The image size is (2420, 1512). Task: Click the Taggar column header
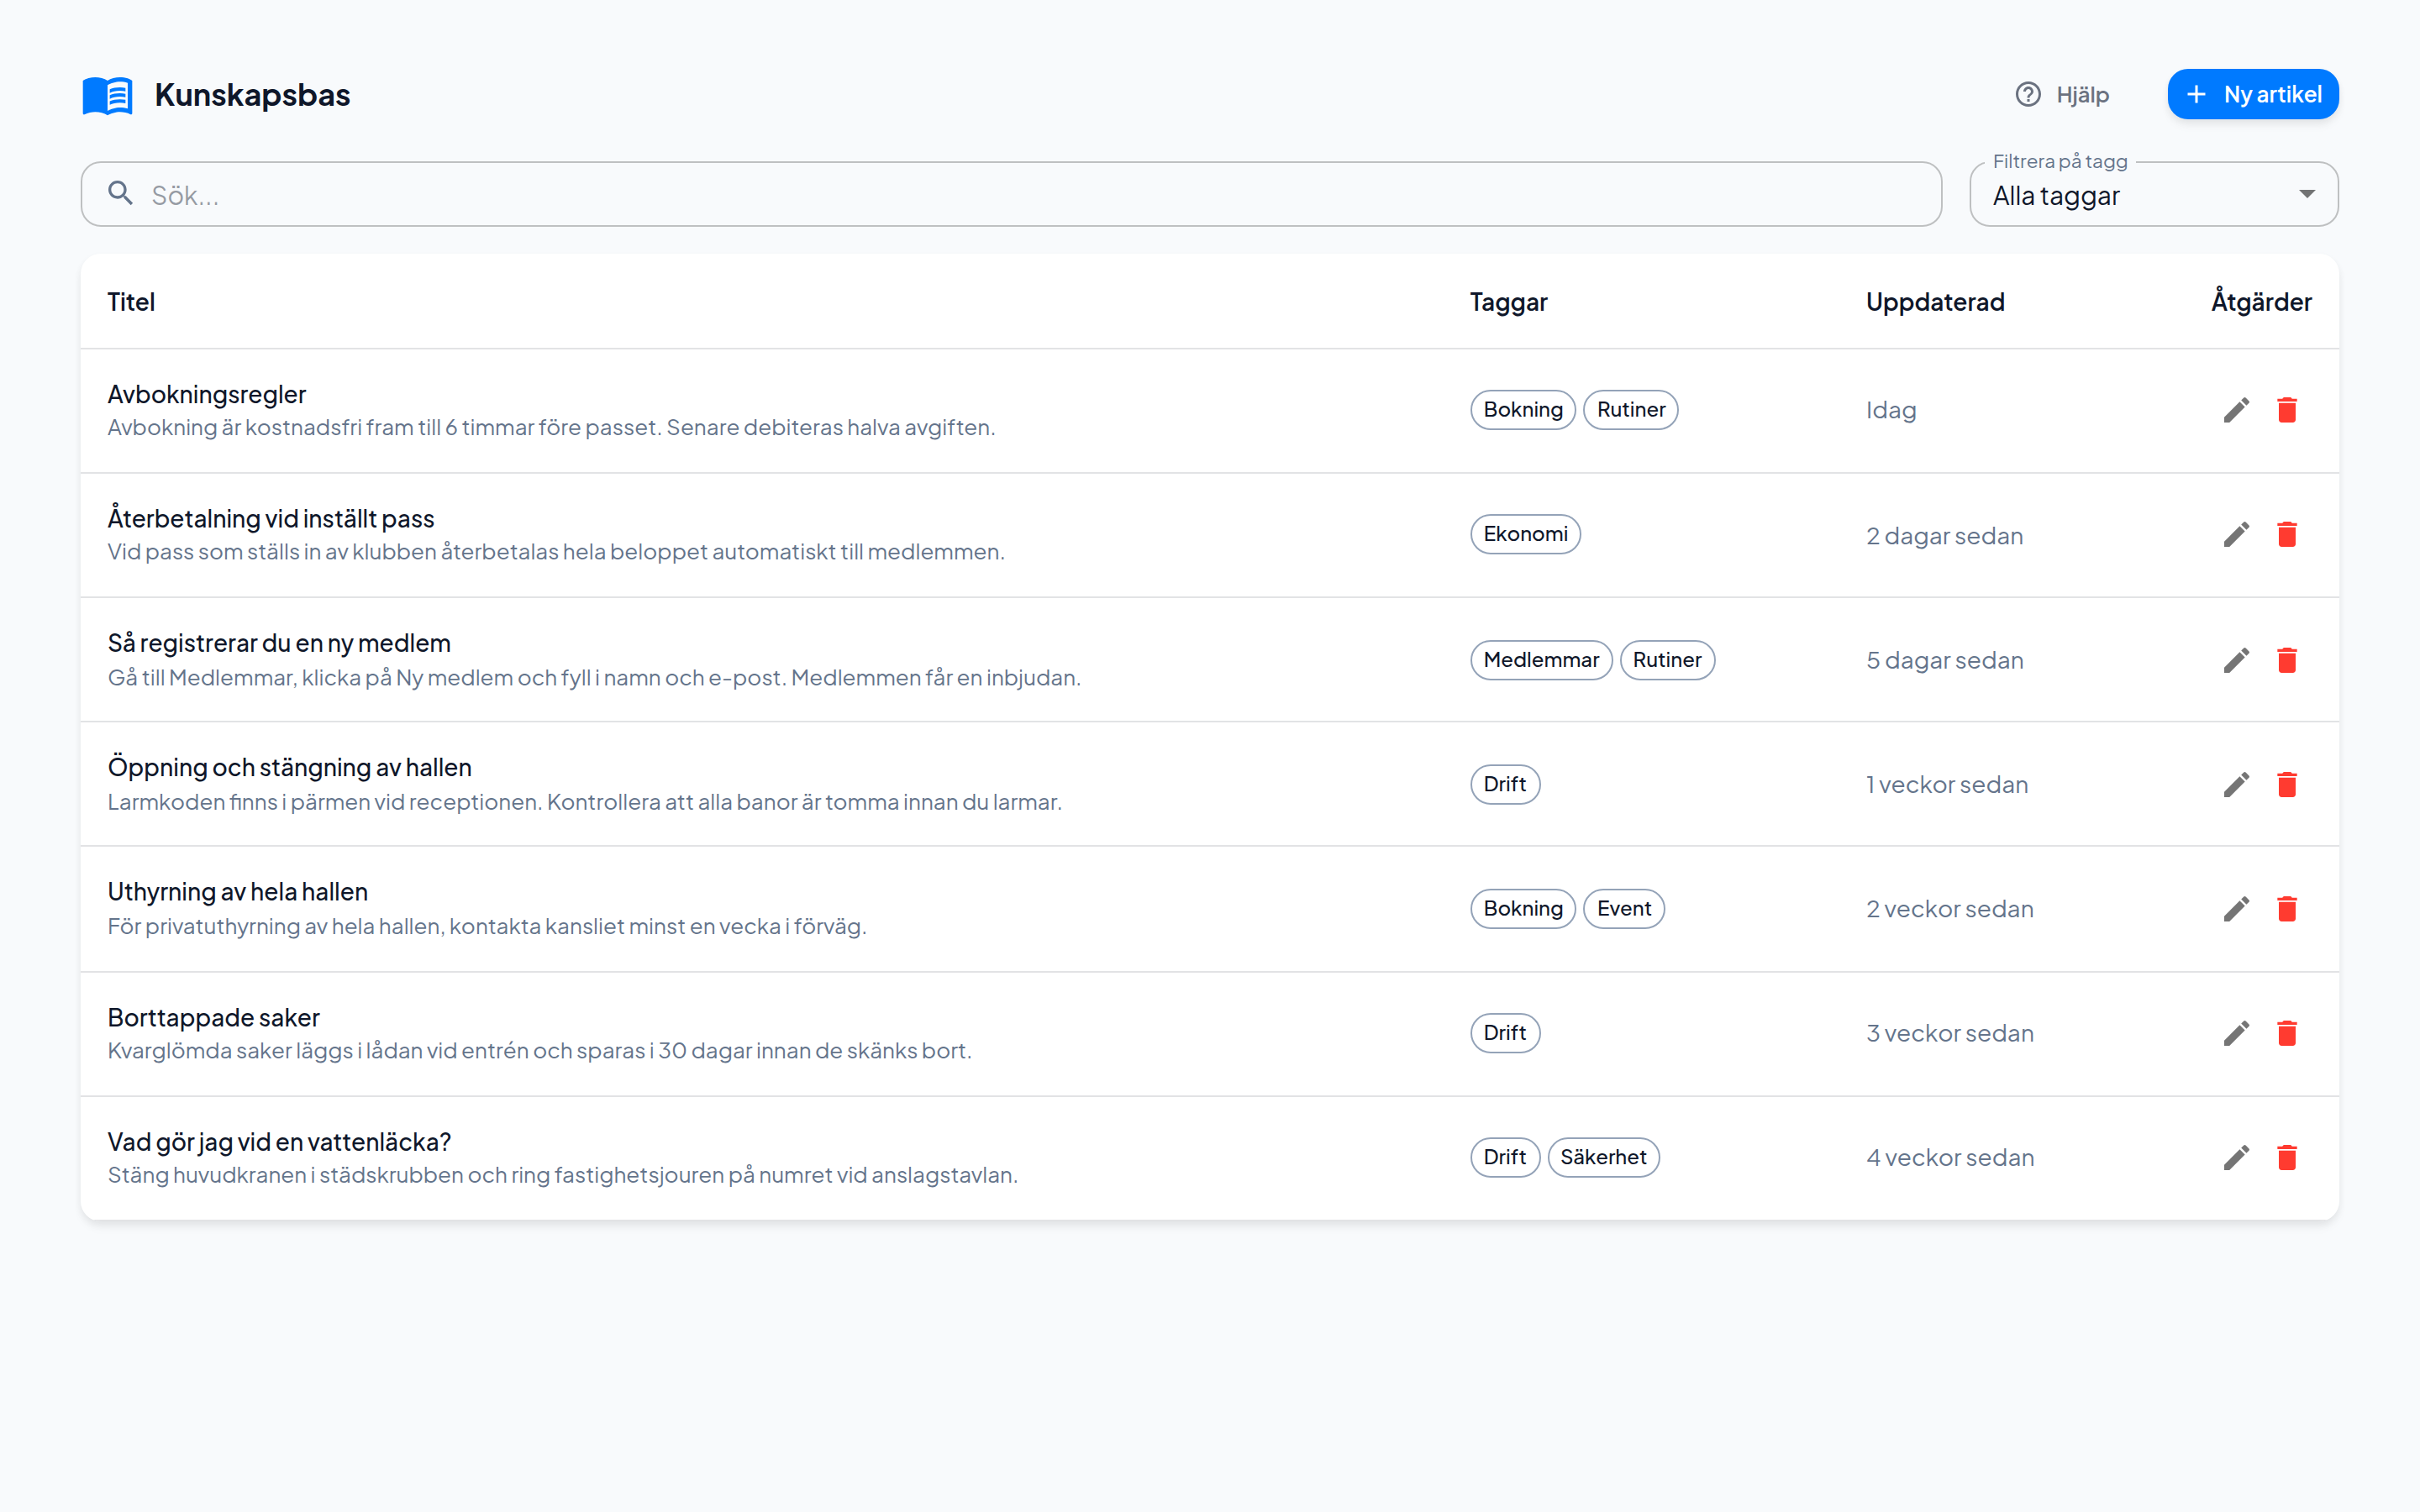pos(1508,302)
